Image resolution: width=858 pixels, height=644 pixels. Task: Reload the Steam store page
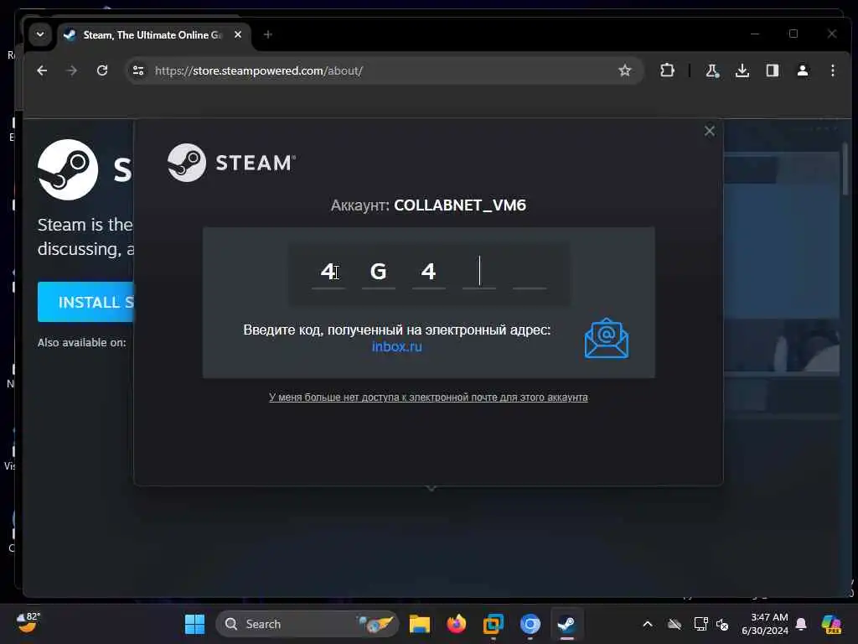[102, 70]
